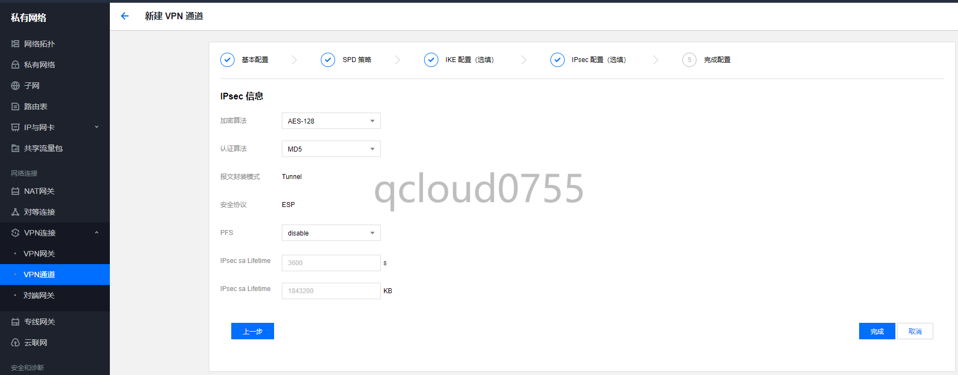The image size is (958, 375).
Task: Click the back arrow beside 新建 VPN 通道
Action: [x=125, y=16]
